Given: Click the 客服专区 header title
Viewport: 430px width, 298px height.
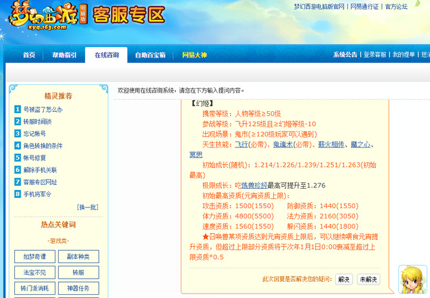Looking at the screenshot, I should pos(129,15).
